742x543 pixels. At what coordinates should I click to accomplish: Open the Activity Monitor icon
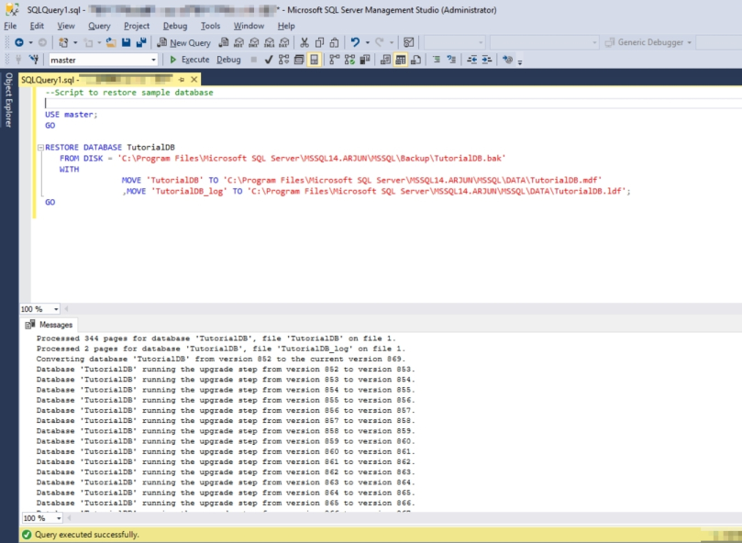(x=409, y=42)
